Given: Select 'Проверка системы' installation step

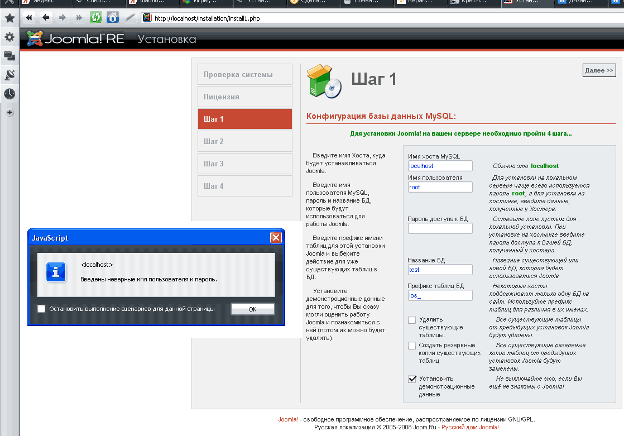Looking at the screenshot, I should (x=245, y=74).
